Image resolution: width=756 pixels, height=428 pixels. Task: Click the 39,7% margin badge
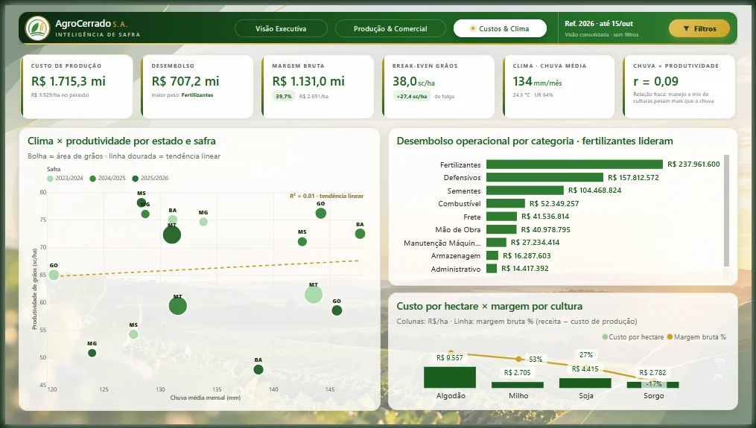pyautogui.click(x=284, y=97)
